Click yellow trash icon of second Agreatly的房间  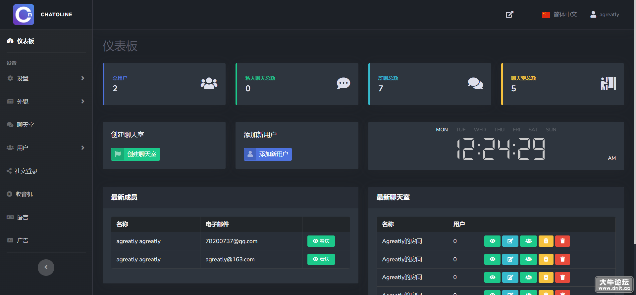546,259
